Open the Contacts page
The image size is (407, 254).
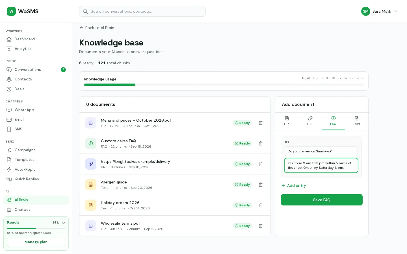tap(36, 79)
